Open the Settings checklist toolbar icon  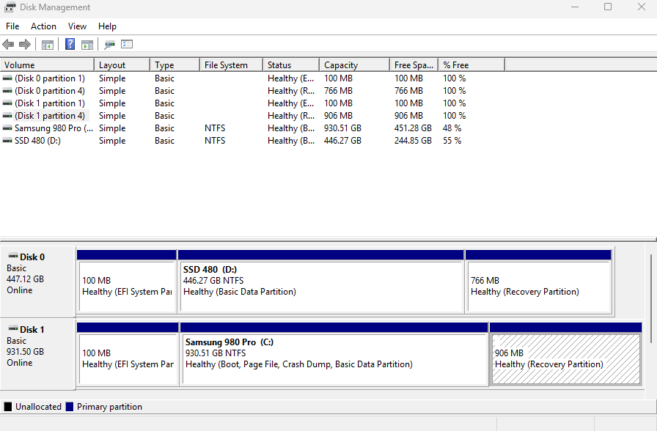click(x=127, y=44)
